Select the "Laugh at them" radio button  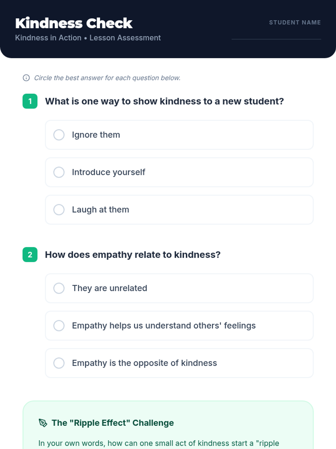pos(59,210)
